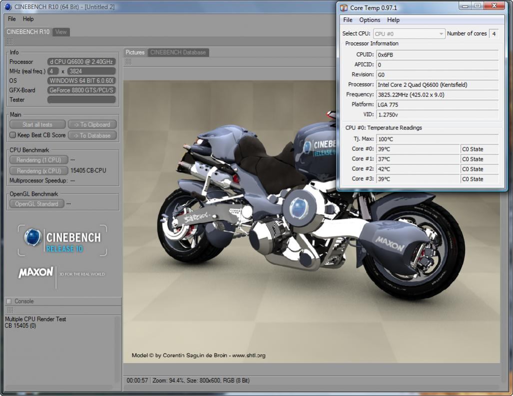
Task: Click the Core #2 temperature 42°C
Action: click(418, 169)
